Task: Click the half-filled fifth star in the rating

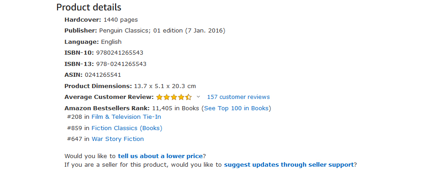Action: tap(188, 97)
